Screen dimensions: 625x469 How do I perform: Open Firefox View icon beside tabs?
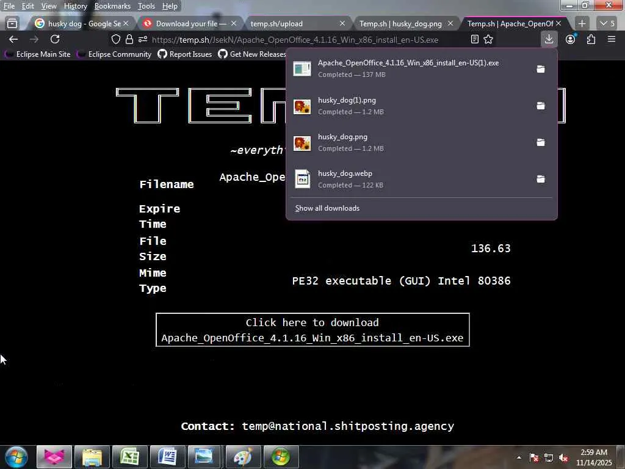(12, 24)
